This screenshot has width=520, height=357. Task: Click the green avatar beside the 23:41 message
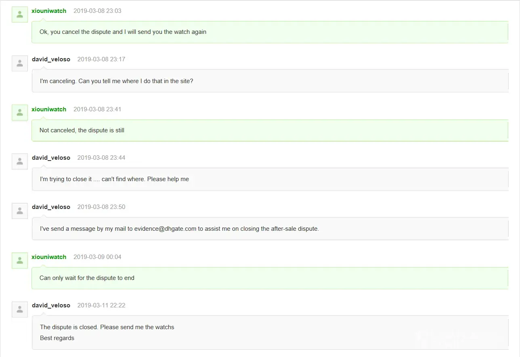click(x=19, y=113)
